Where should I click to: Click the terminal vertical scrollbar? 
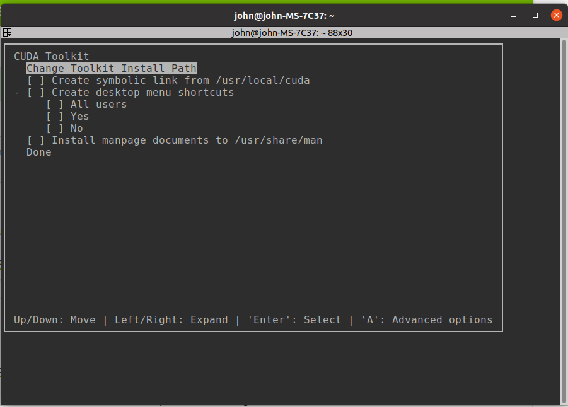tap(564, 221)
